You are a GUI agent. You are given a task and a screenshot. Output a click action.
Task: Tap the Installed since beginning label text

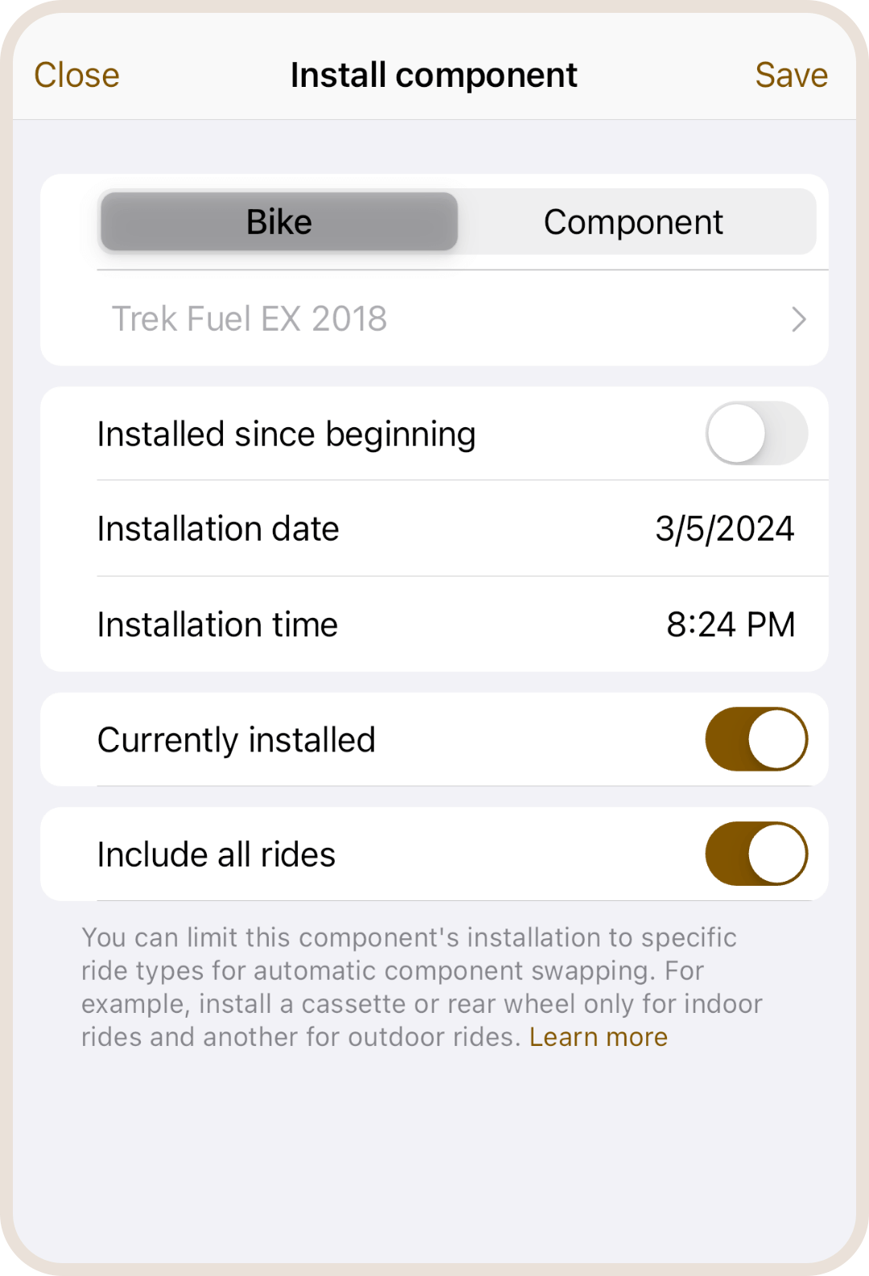(x=286, y=434)
